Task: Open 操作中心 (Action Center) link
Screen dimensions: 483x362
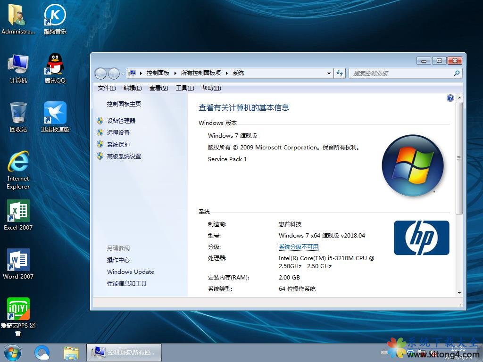Action: click(x=118, y=260)
